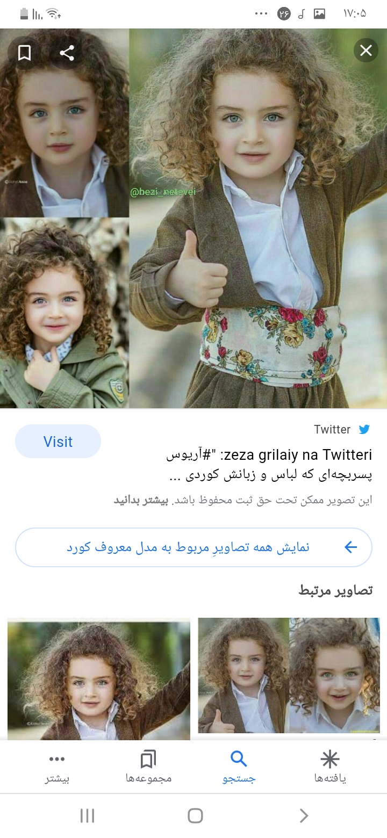Viewport: 387px width, 838px height.
Task: Tap the share icon on image
Action: (x=67, y=53)
